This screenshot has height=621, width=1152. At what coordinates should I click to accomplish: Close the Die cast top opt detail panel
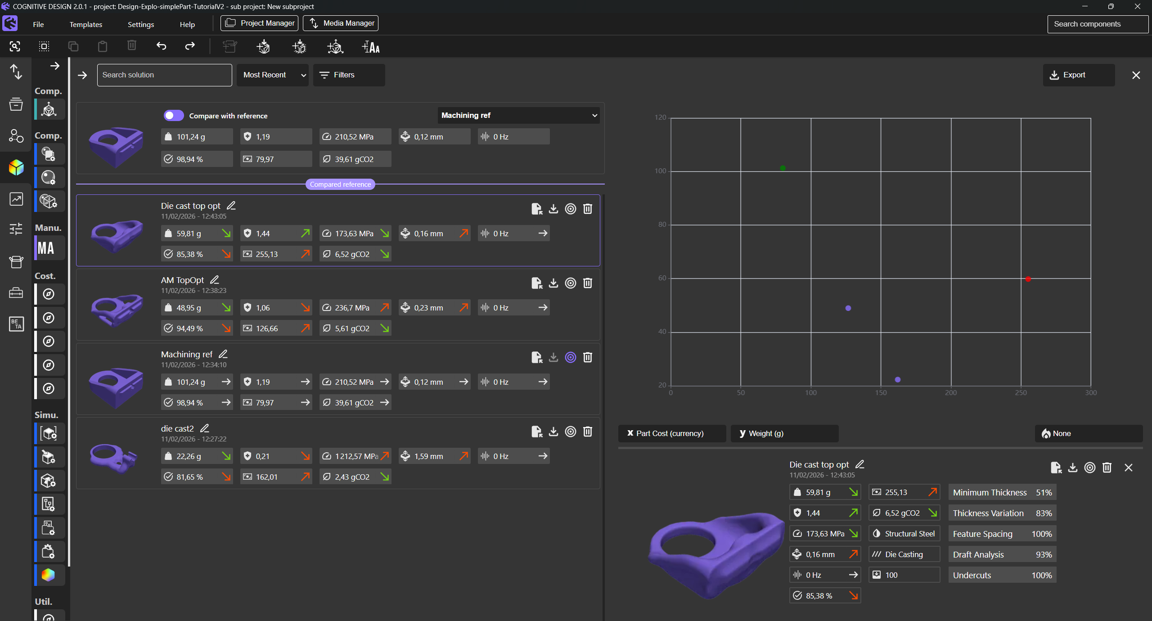1129,468
